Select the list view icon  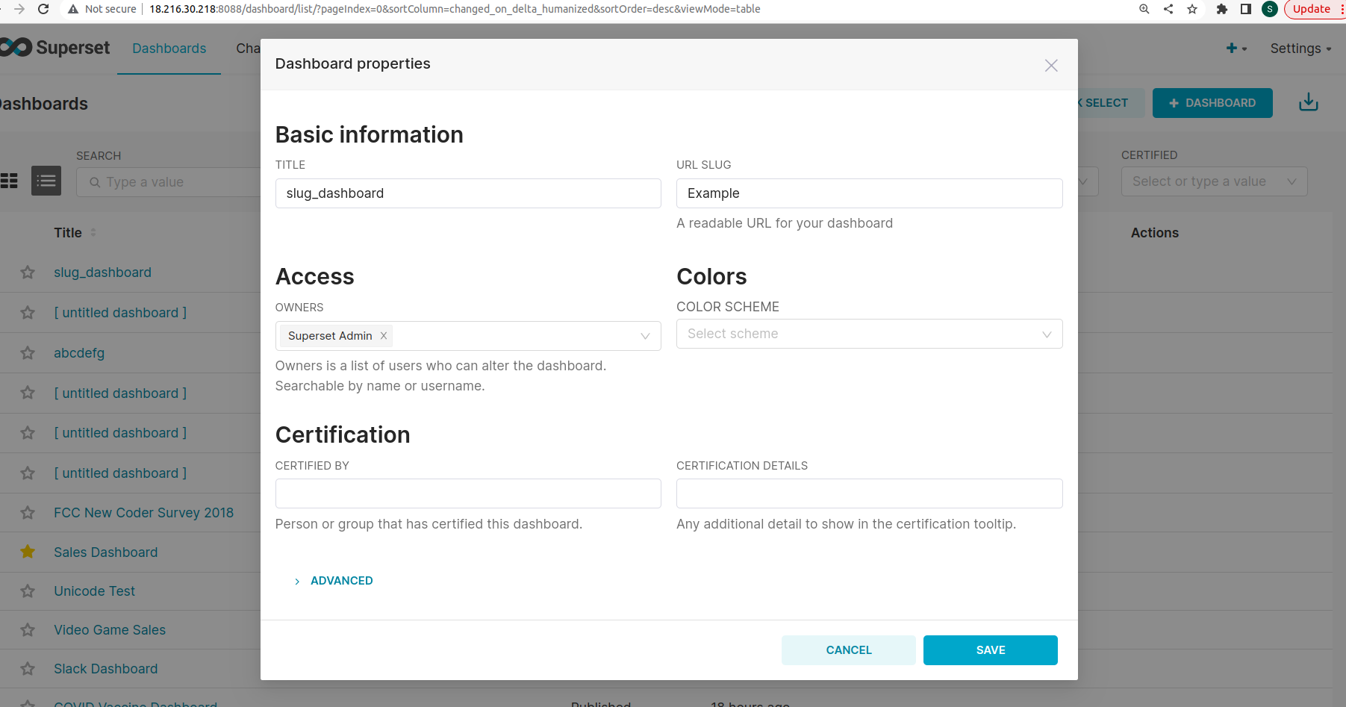pyautogui.click(x=46, y=181)
